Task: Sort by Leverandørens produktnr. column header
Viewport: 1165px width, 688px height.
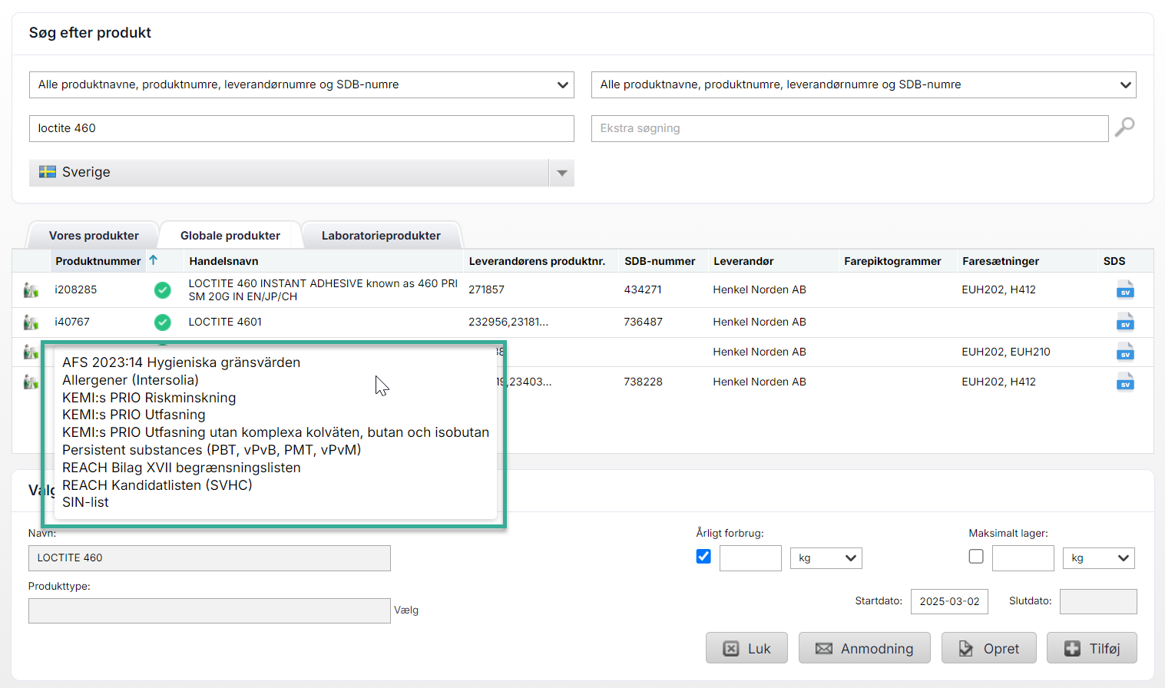Action: pos(537,261)
